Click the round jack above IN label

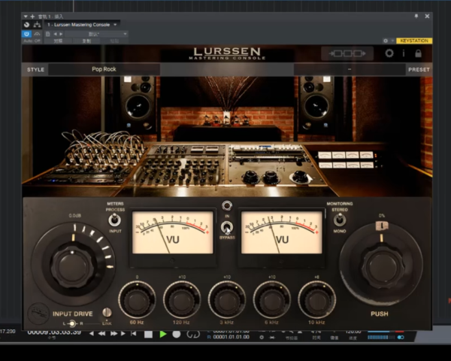[227, 205]
